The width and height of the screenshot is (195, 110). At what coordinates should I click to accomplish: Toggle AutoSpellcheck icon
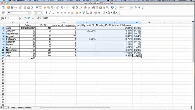[40, 7]
